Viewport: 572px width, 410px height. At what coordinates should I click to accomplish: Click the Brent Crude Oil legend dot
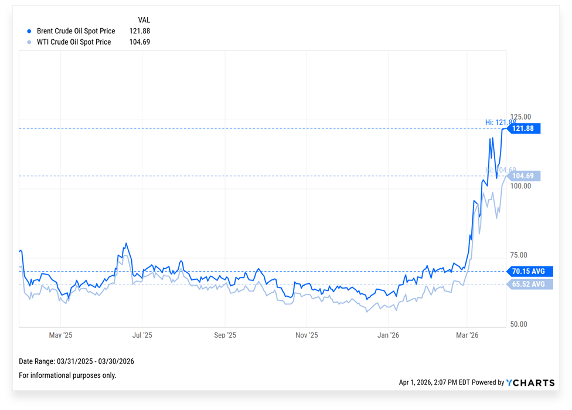click(x=29, y=31)
